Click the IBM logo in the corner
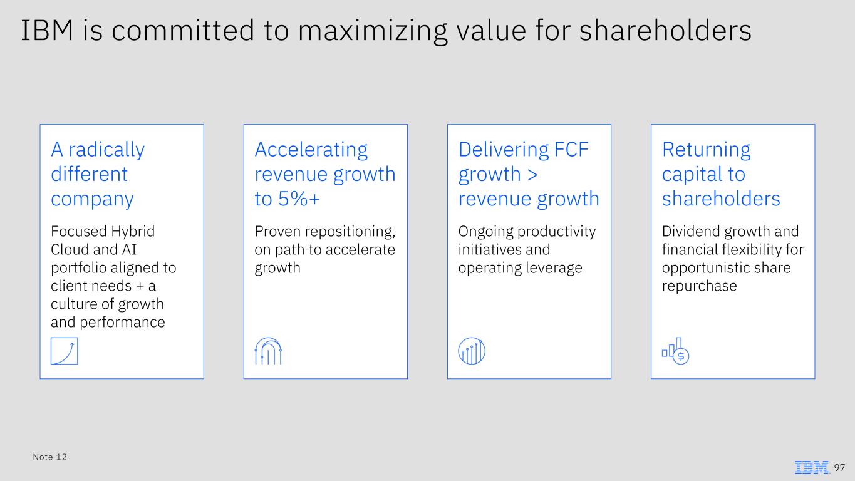The image size is (855, 481). [812, 468]
